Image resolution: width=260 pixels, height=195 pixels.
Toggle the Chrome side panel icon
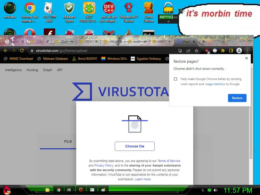[231, 51]
